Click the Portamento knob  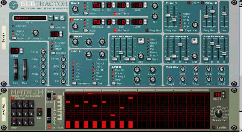pos(36,32)
